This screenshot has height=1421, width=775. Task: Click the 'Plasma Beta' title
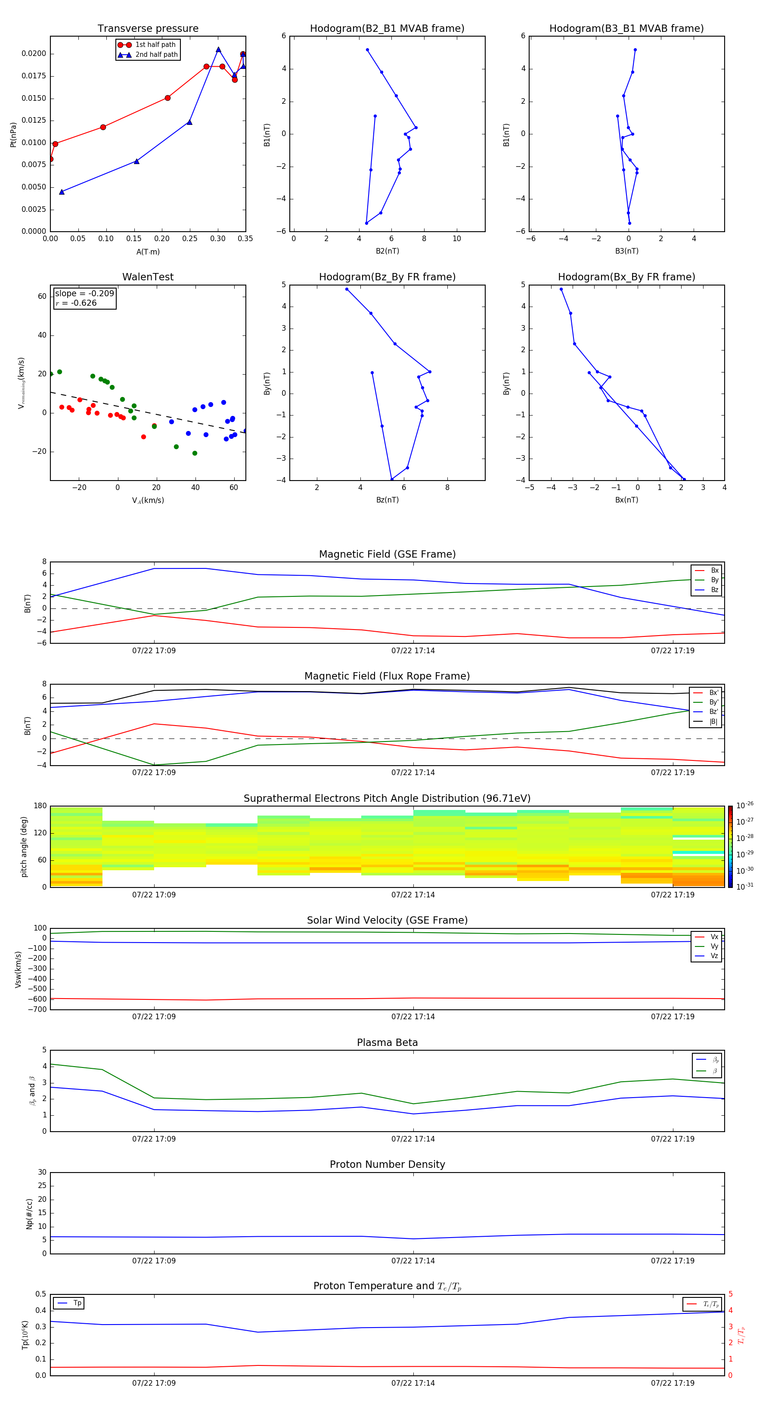click(387, 1042)
